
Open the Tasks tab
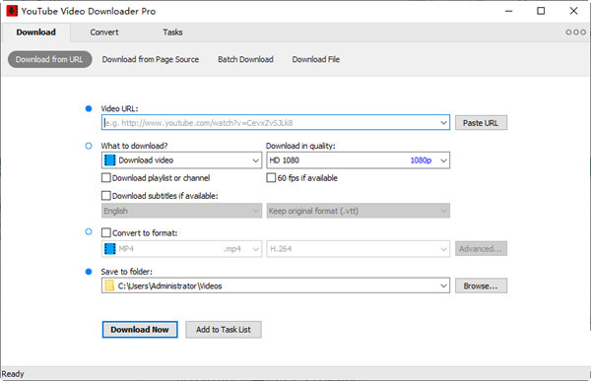(172, 32)
